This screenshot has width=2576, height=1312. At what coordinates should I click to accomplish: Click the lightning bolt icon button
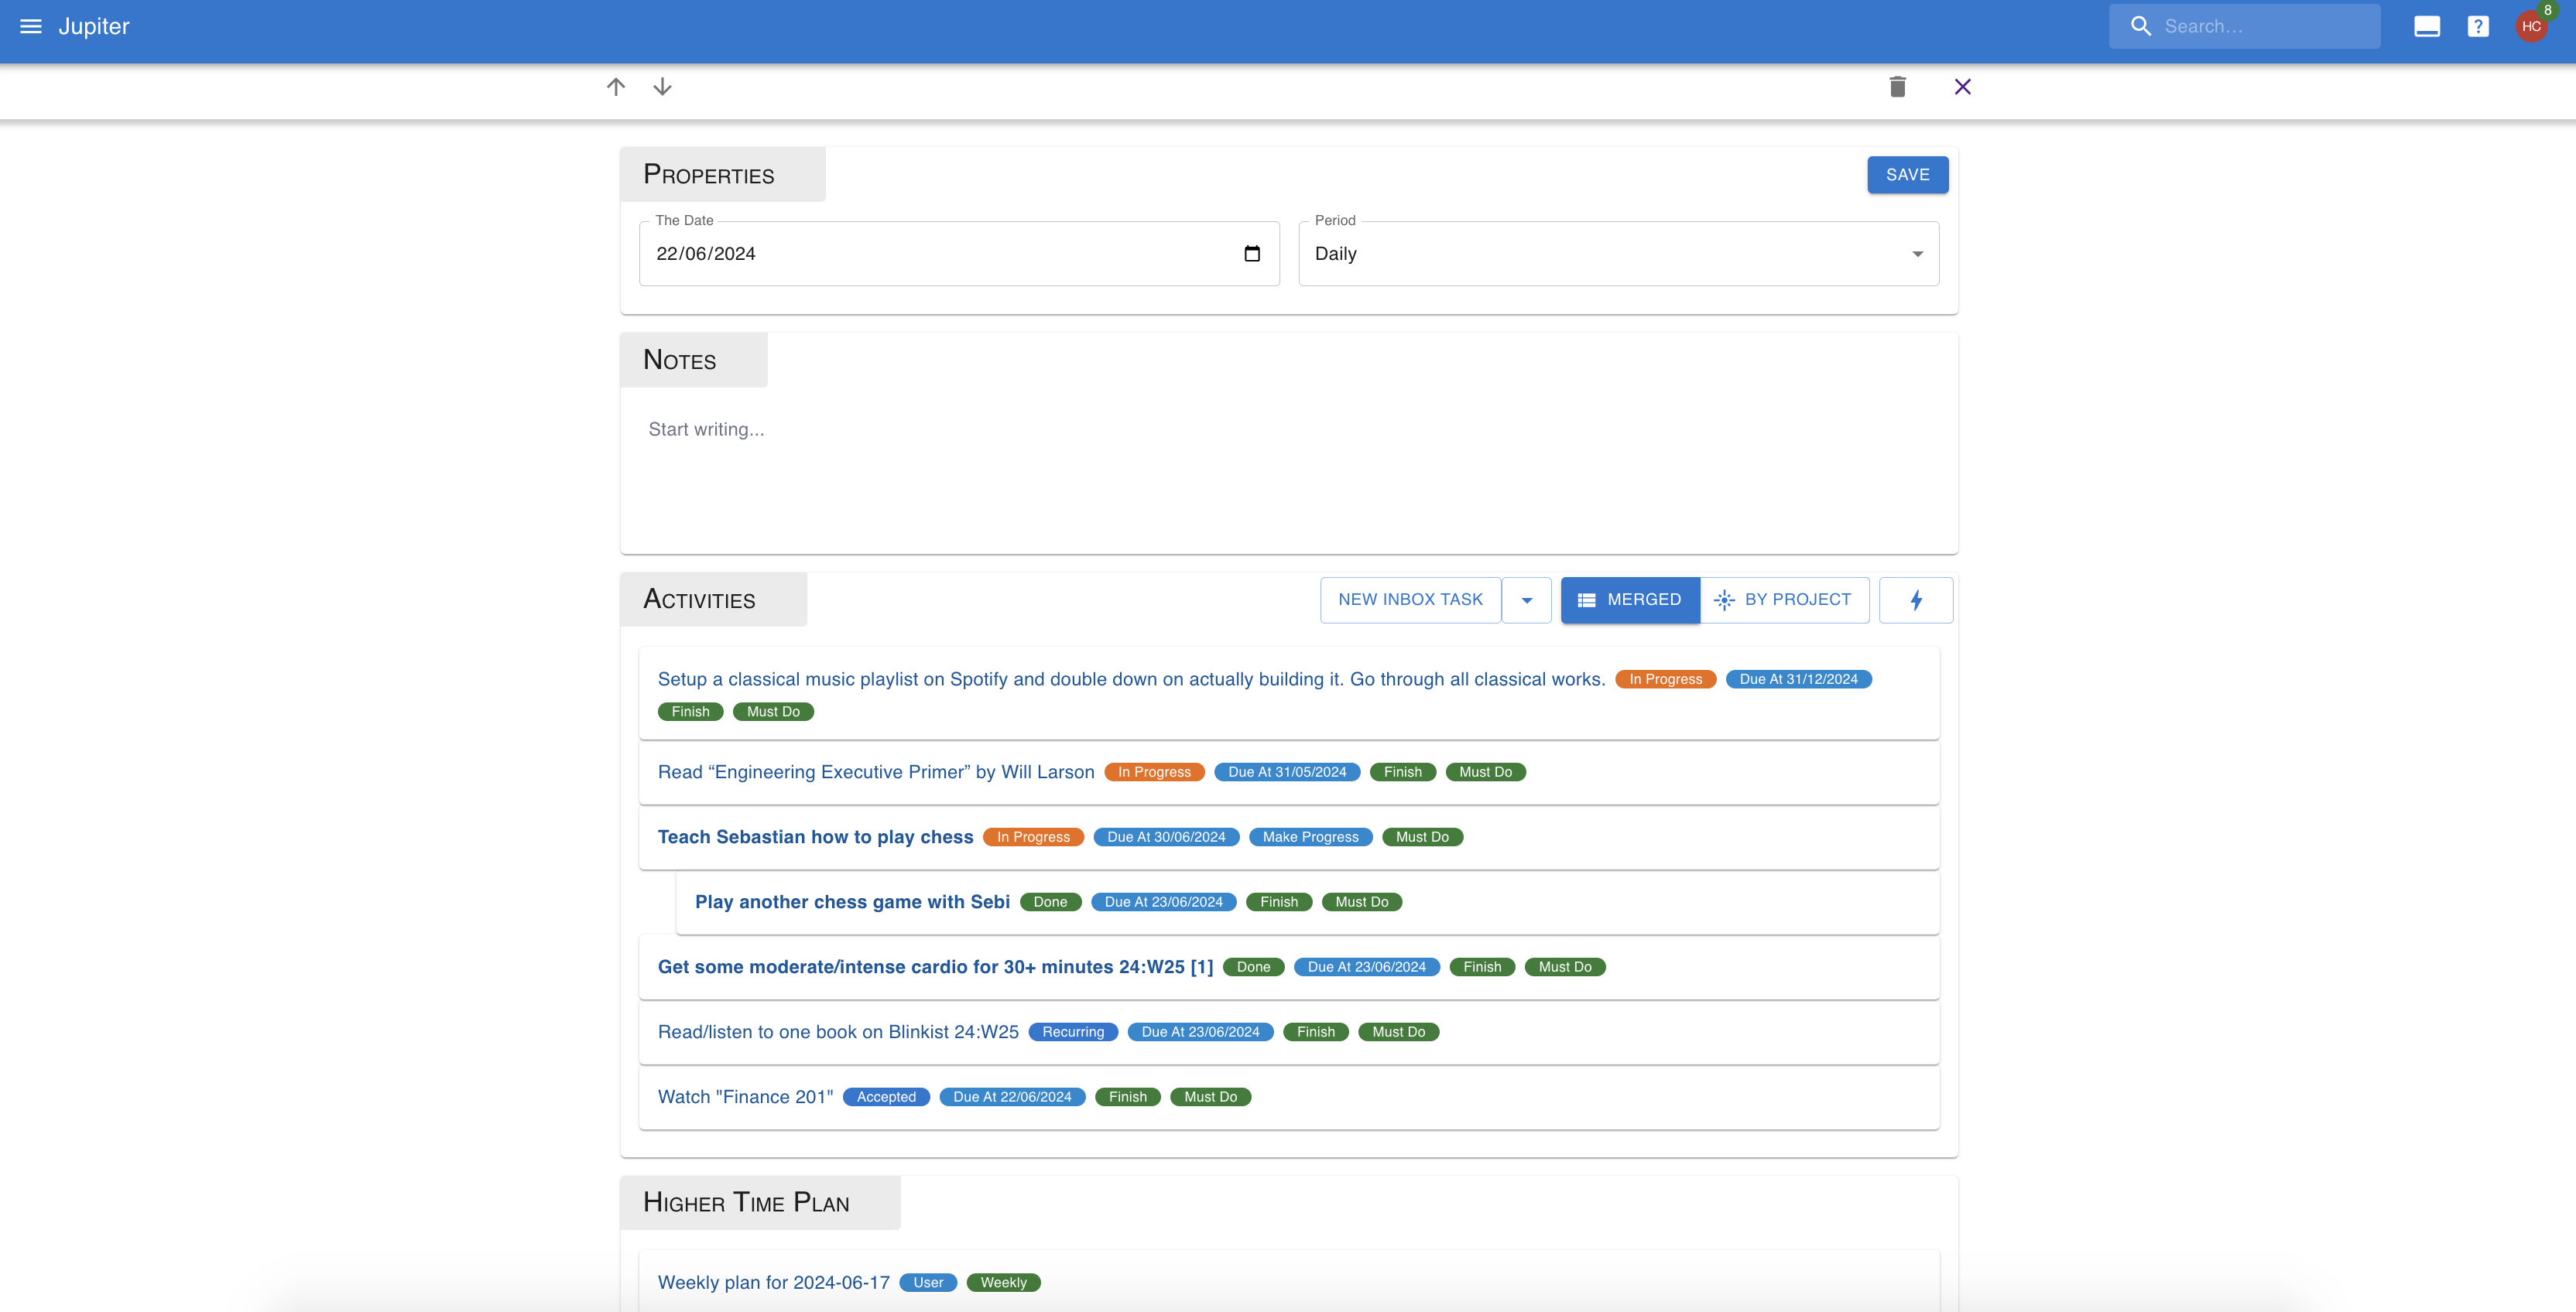click(1915, 600)
